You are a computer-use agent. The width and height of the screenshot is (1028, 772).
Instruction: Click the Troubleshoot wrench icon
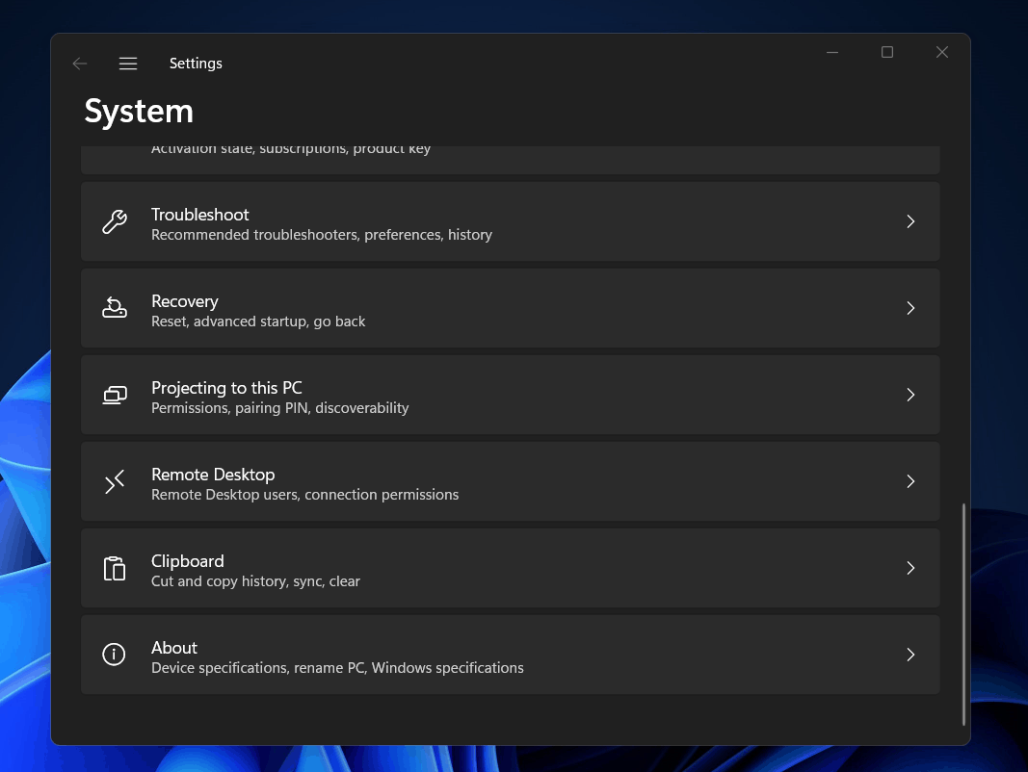click(114, 221)
